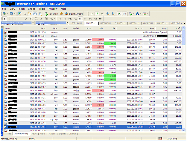Switch timeframe to MN
The image size is (187, 141).
(x=101, y=19)
